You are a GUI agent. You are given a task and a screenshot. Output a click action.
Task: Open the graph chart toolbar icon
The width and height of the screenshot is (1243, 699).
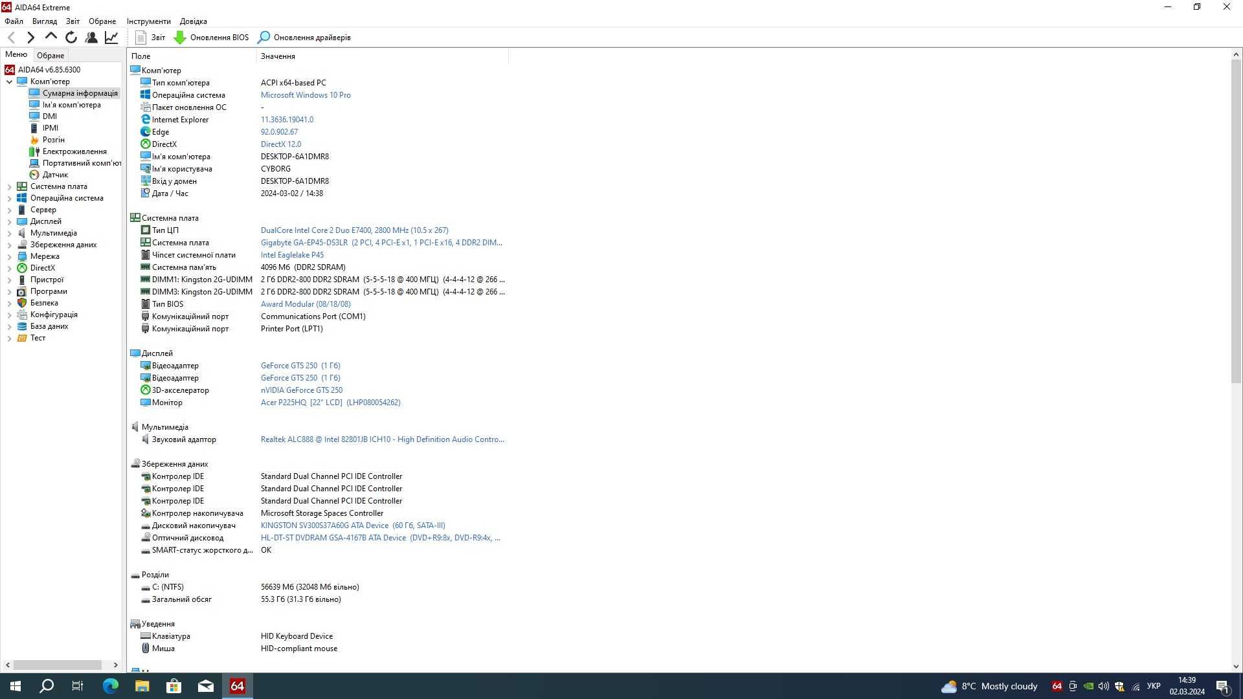pos(111,38)
